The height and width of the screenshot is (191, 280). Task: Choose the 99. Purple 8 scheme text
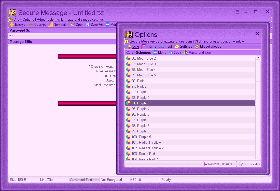coord(140,131)
